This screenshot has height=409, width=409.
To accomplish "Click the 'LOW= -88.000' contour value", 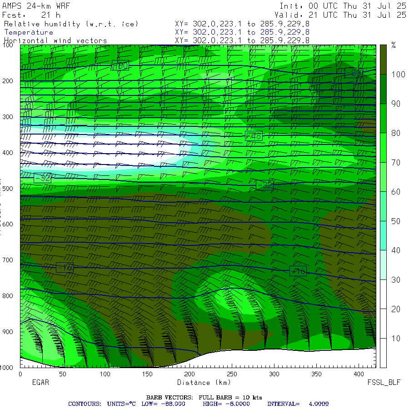I will (x=163, y=404).
